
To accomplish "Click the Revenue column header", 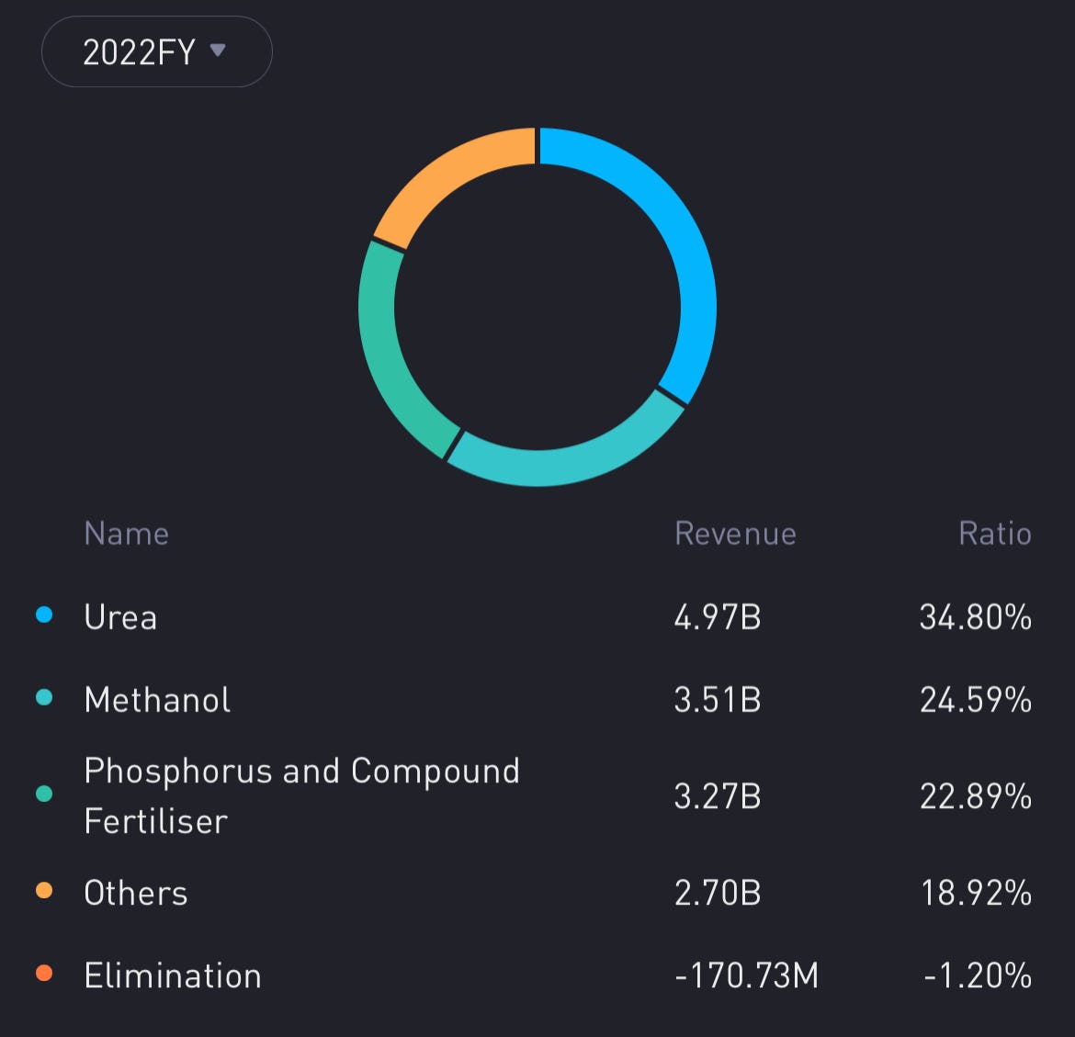I will point(735,534).
